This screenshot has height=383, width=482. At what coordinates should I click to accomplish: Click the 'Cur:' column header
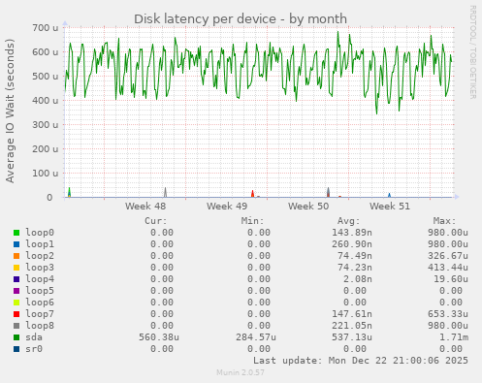point(156,221)
